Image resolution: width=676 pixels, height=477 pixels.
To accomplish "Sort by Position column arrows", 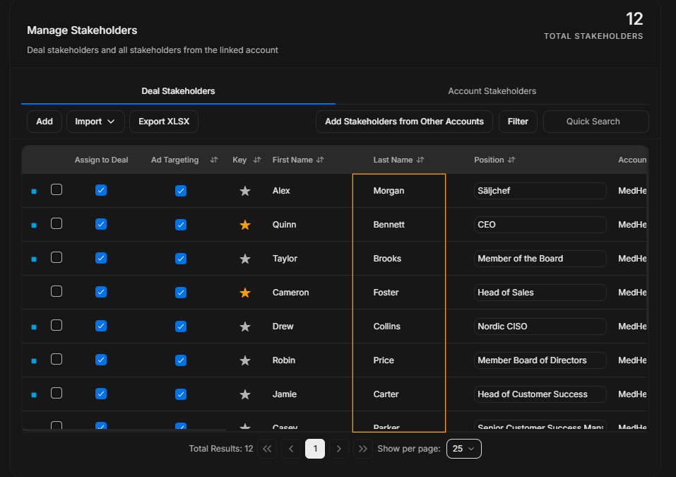I will coord(511,160).
